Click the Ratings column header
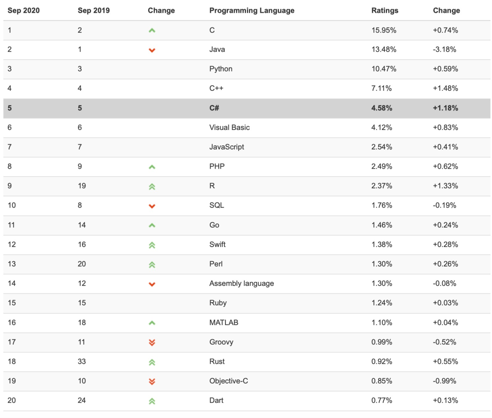Image resolution: width=492 pixels, height=418 pixels. pos(384,10)
